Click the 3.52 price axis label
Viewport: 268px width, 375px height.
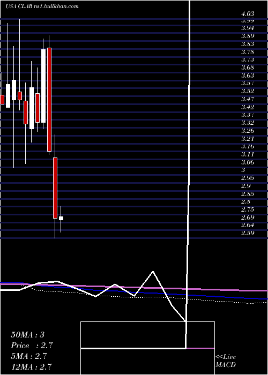248,91
